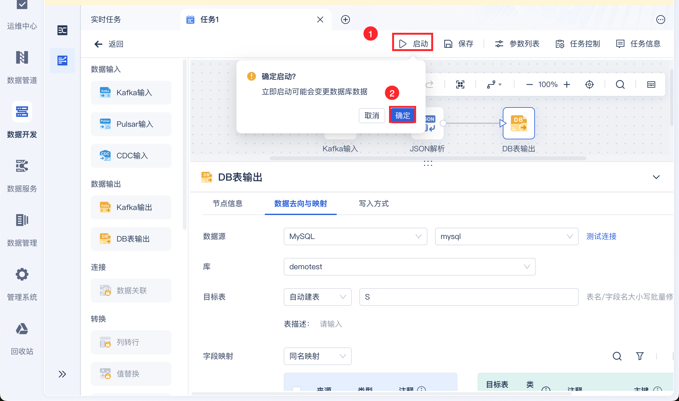
Task: Select the DB表输出 node on canvas
Action: coord(519,123)
